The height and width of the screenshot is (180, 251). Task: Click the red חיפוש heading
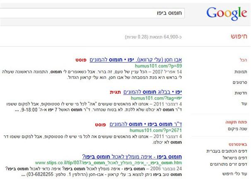[x=239, y=36]
